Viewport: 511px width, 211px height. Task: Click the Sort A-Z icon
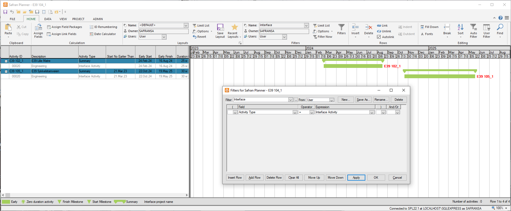click(460, 27)
